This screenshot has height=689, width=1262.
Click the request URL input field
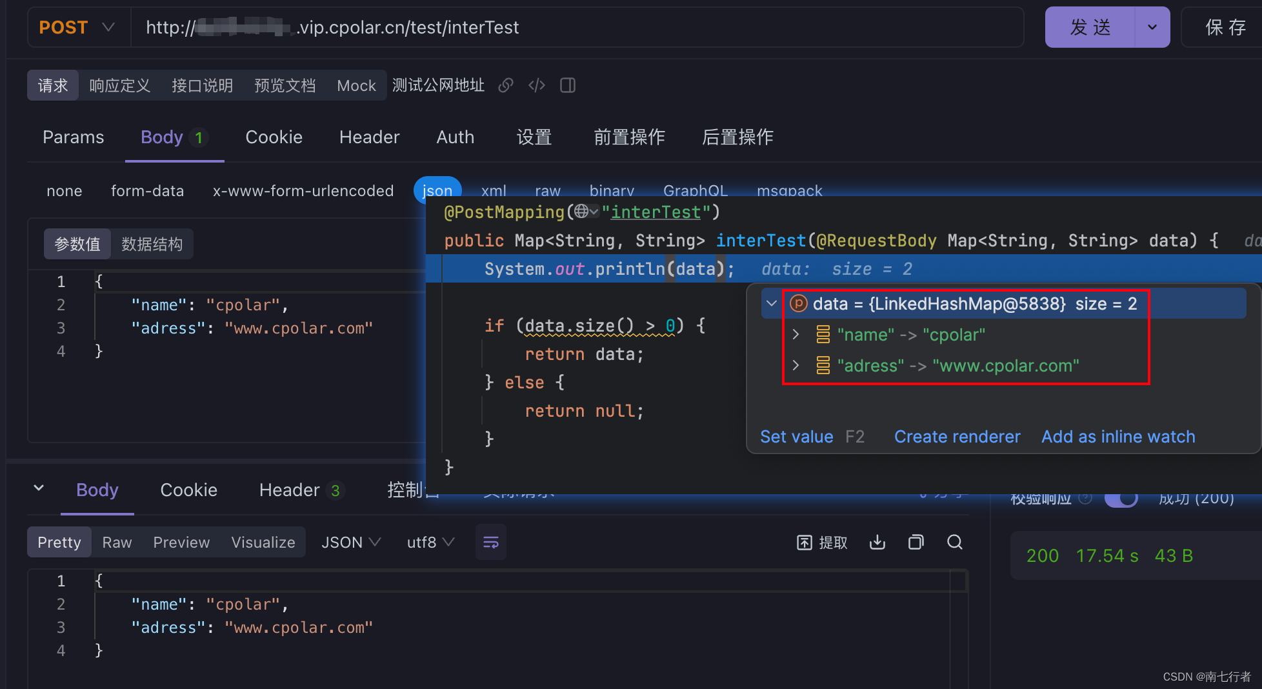click(x=577, y=28)
